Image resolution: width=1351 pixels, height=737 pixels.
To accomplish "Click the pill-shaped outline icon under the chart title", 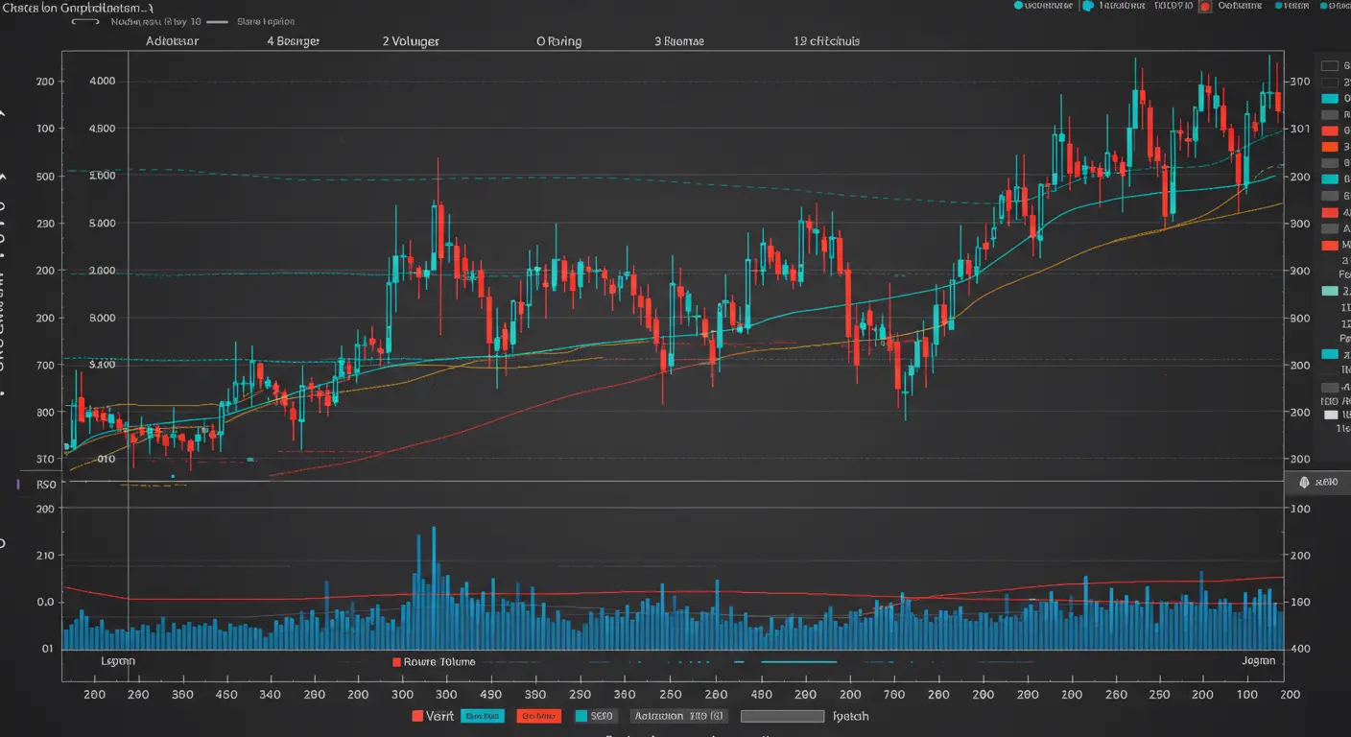I will (84, 21).
